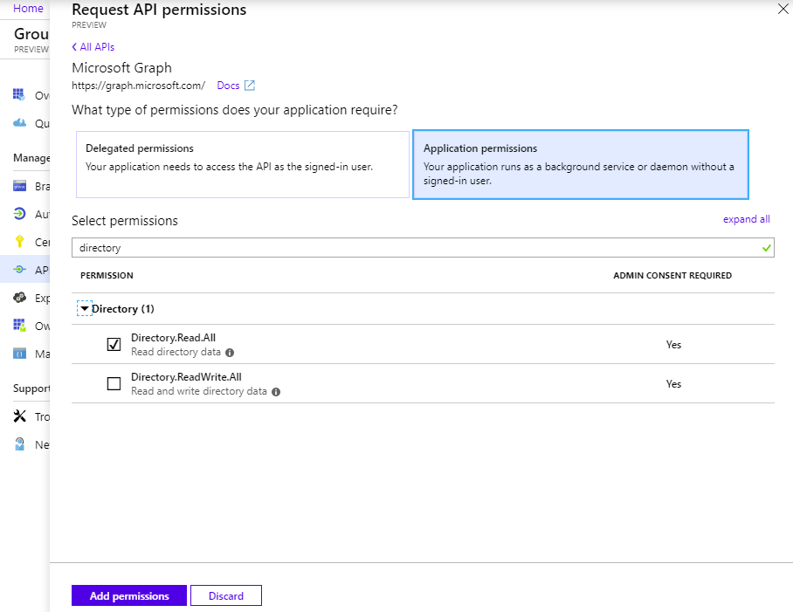The width and height of the screenshot is (793, 612).
Task: Select the Application permissions option
Action: click(x=580, y=164)
